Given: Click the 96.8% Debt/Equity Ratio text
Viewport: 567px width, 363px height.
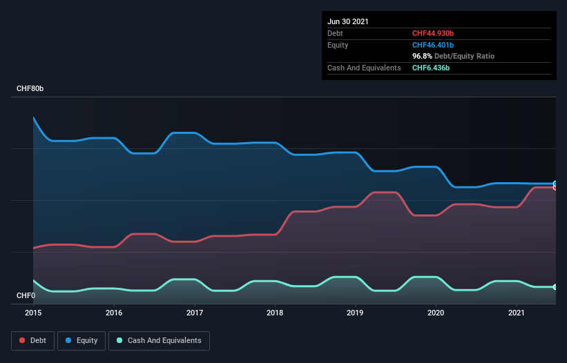Looking at the screenshot, I should pos(454,56).
